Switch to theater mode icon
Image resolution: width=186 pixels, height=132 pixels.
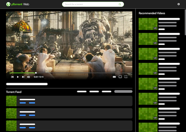coord(120,77)
